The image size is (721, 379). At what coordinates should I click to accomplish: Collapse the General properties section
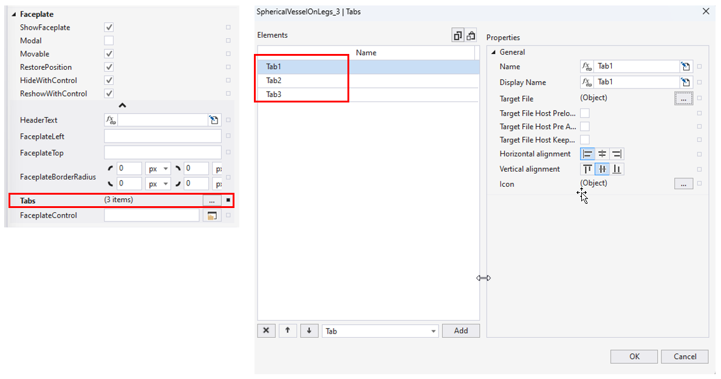(493, 52)
